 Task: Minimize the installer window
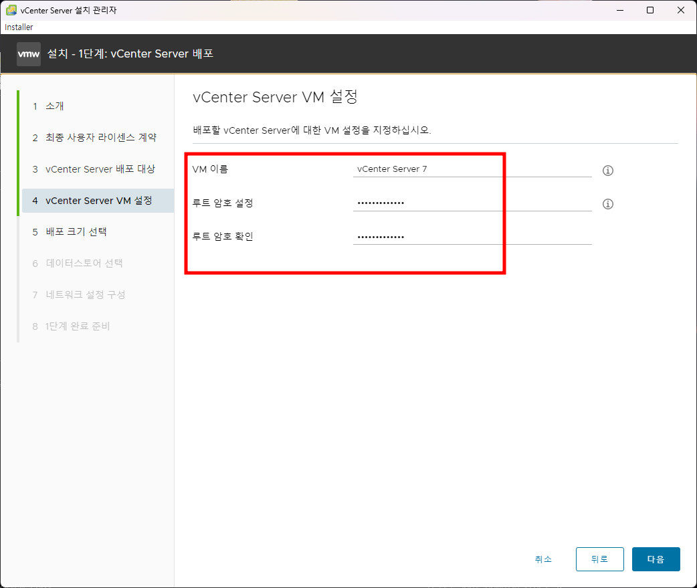pos(620,10)
